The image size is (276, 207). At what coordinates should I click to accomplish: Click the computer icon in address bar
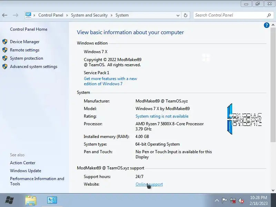click(x=28, y=15)
